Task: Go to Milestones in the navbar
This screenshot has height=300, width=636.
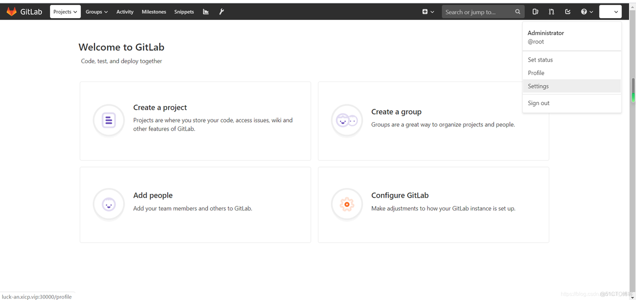Action: coord(154,12)
